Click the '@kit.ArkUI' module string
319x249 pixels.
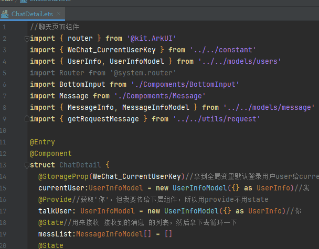click(152, 39)
